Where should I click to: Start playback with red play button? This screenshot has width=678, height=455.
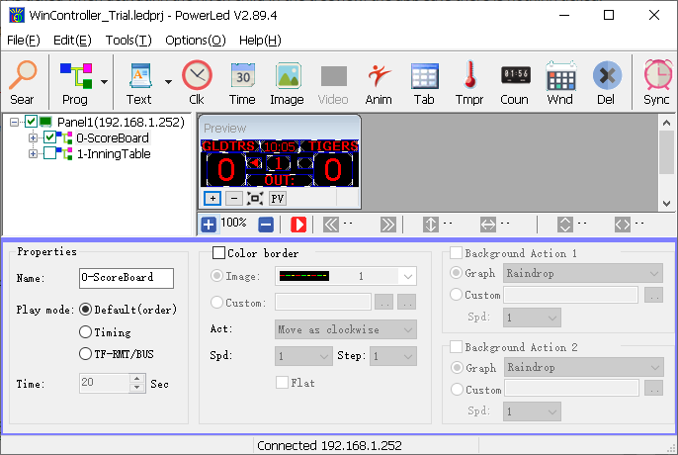pyautogui.click(x=298, y=224)
